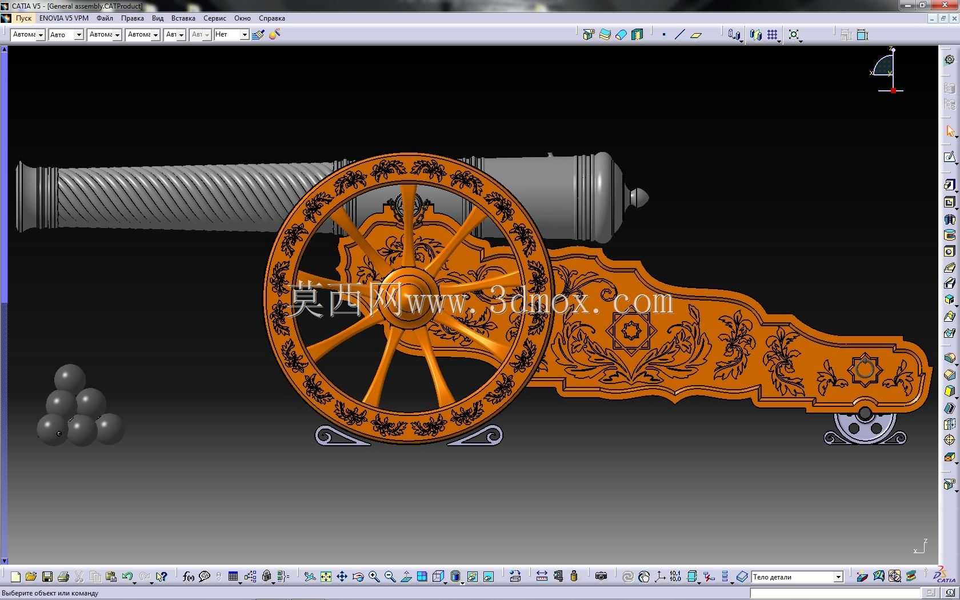Click the Measure Inertia weight icon

574,577
